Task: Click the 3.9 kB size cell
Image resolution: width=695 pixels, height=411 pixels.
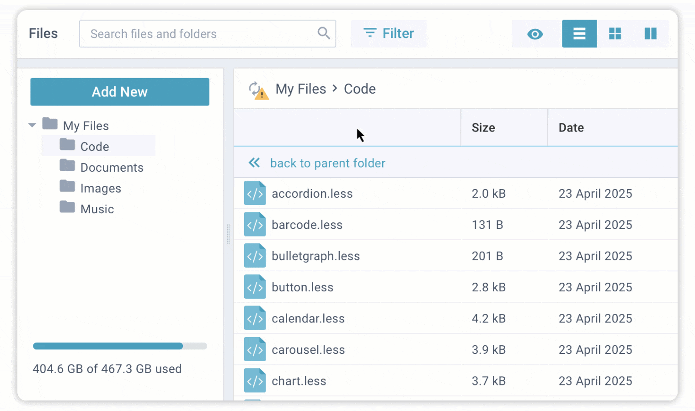Action: point(489,350)
